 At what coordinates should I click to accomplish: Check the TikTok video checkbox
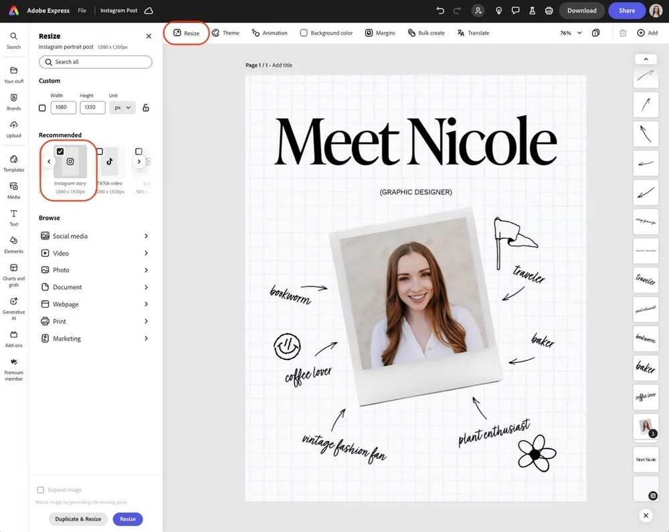[x=100, y=151]
